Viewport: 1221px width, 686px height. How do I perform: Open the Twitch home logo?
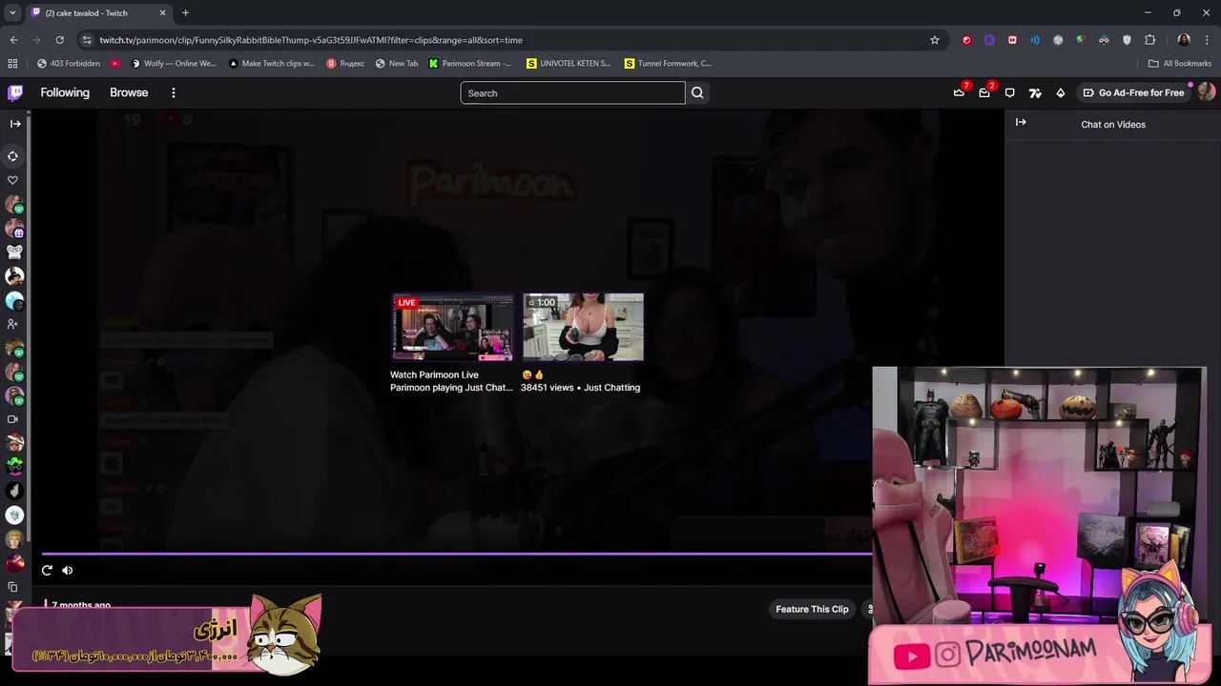pos(15,92)
